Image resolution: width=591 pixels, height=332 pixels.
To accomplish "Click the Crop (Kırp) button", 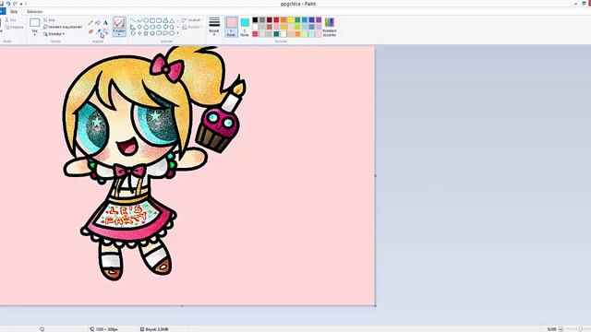I will tap(49, 20).
